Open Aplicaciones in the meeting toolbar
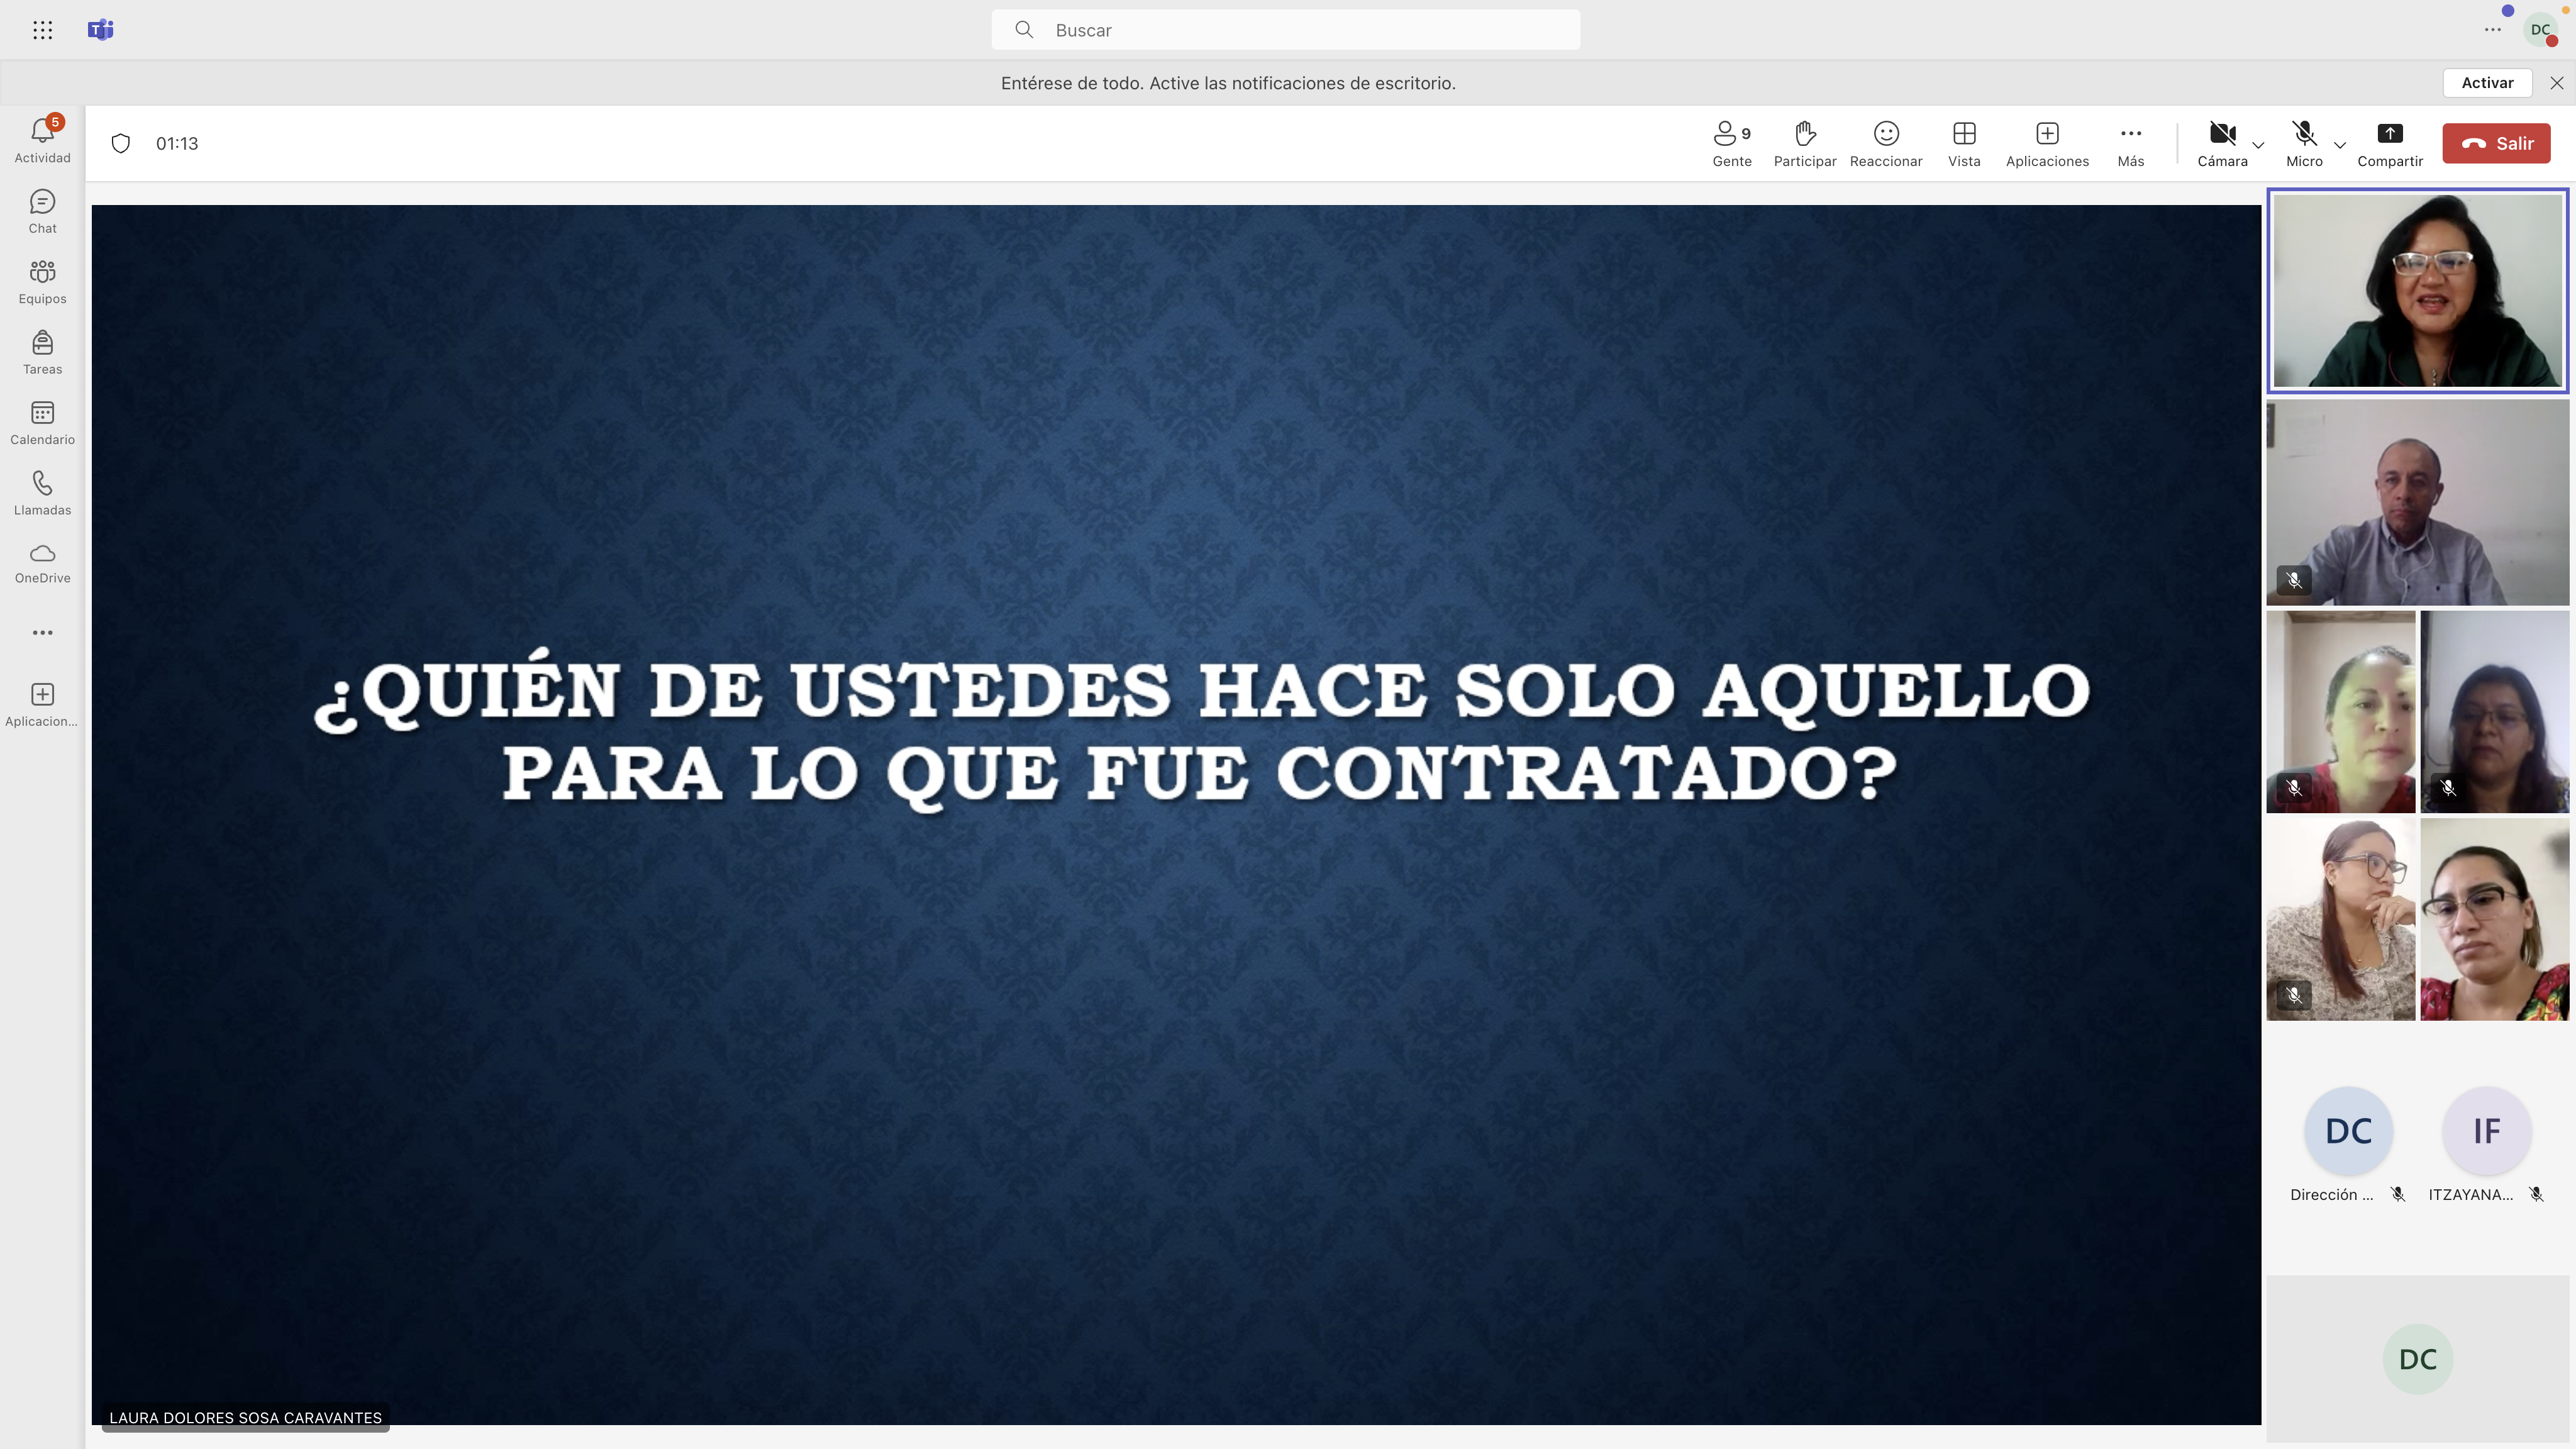 click(2047, 144)
